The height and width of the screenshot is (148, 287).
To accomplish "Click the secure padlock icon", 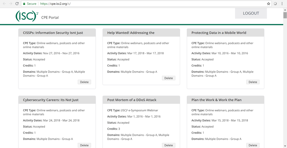I will point(24,4).
